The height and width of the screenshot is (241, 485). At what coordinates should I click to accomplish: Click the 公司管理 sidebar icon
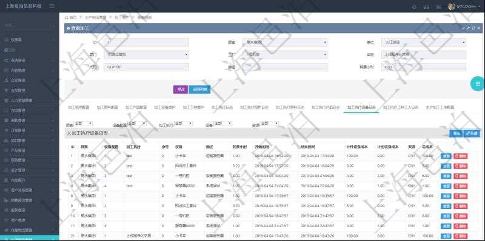[7, 80]
